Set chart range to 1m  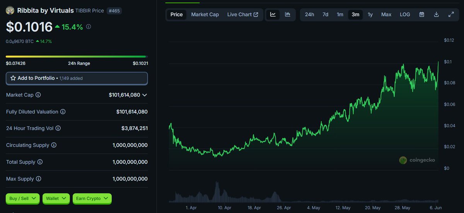tap(340, 14)
